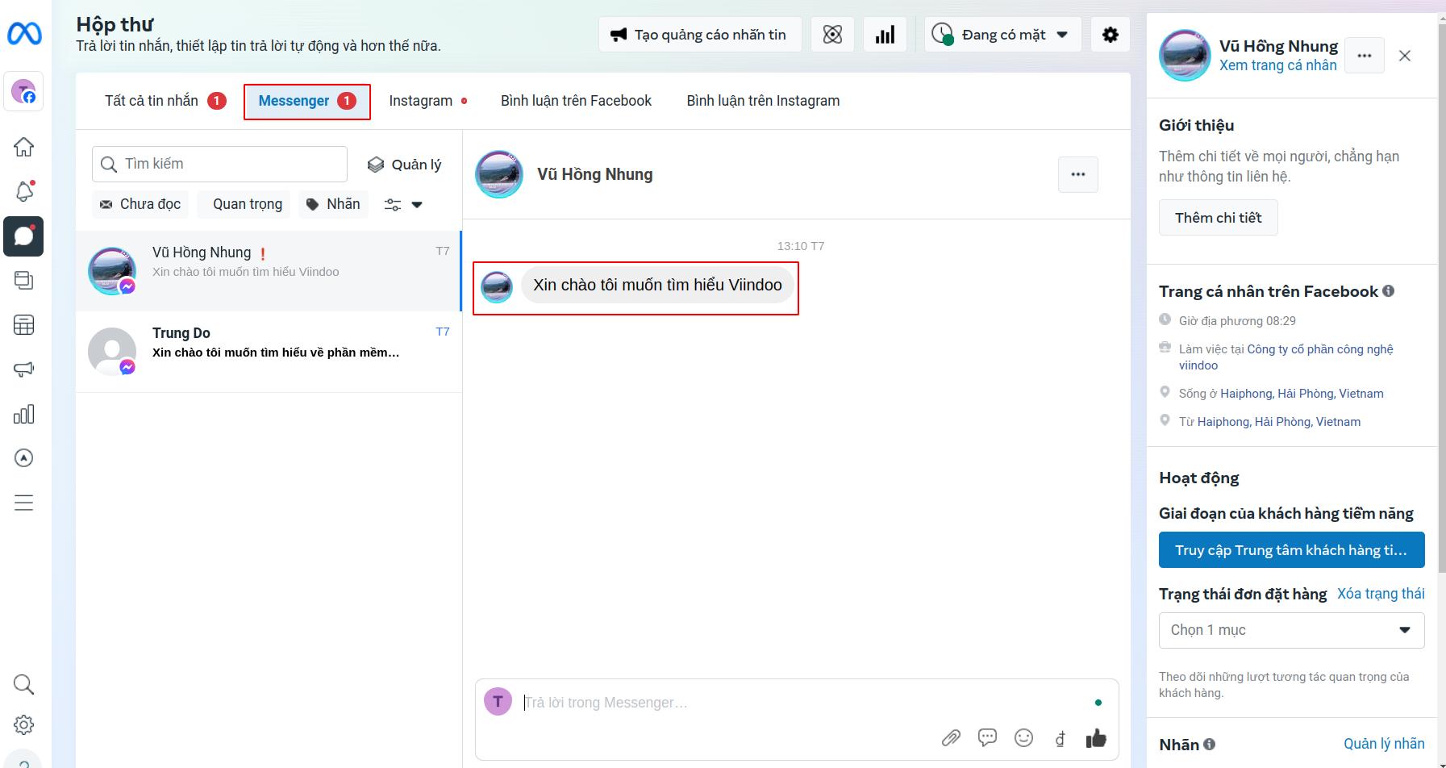The image size is (1446, 768).
Task: Toggle the Chưa đọc filter
Action: click(140, 204)
